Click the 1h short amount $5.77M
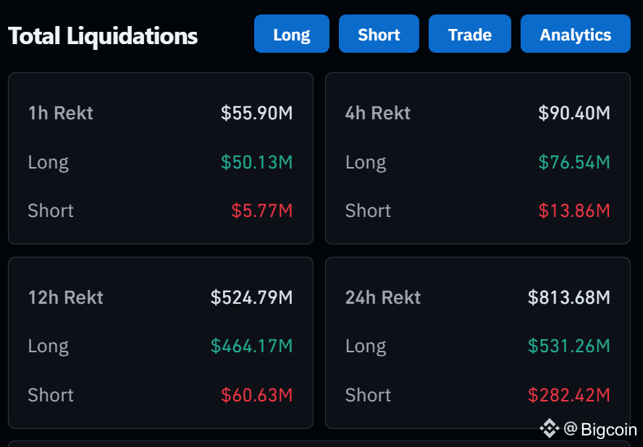 coord(262,210)
